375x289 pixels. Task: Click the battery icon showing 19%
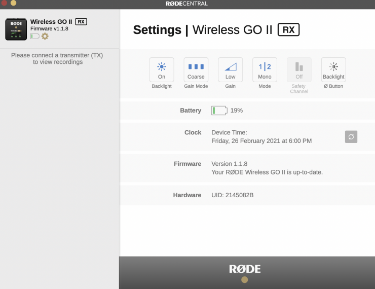[219, 111]
